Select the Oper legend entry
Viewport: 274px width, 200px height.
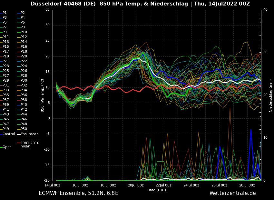tap(6, 147)
